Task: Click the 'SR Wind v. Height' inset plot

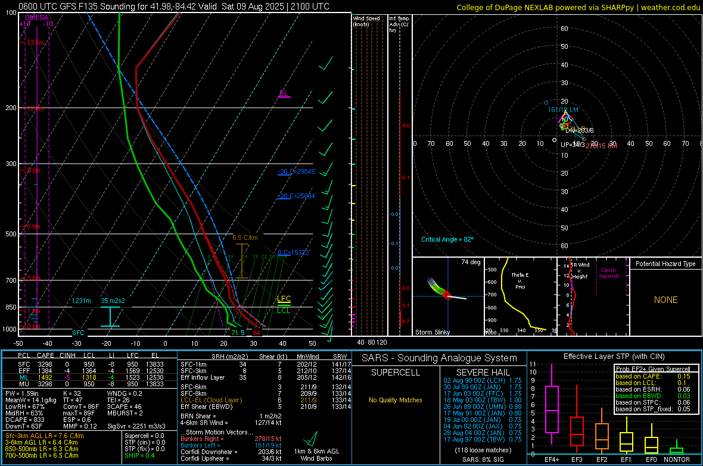Action: (593, 296)
